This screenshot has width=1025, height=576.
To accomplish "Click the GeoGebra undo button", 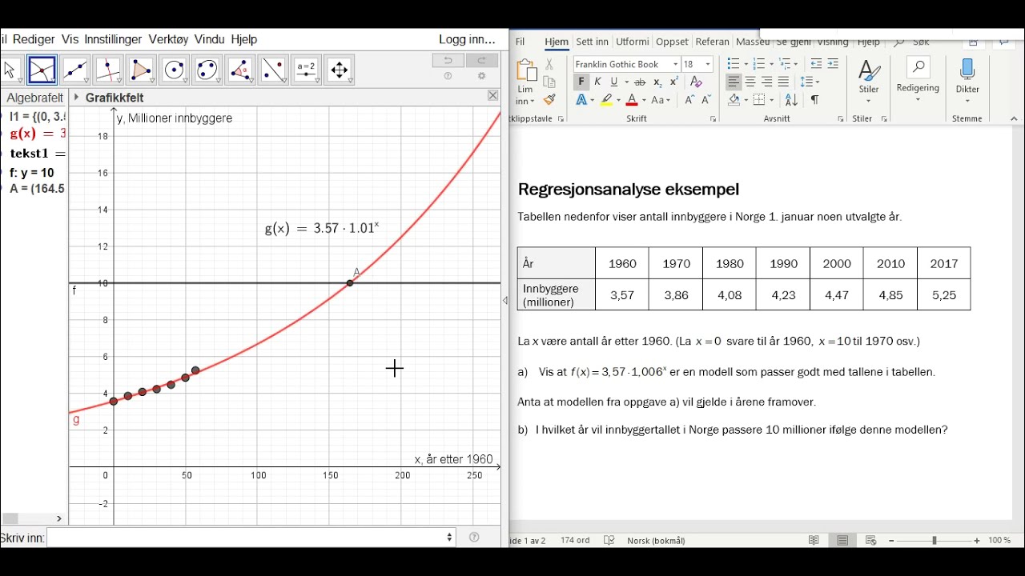I will click(x=448, y=61).
